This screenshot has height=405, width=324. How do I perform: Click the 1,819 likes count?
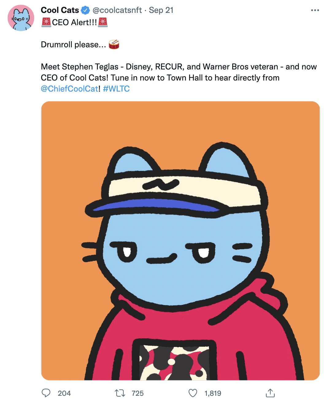click(213, 393)
